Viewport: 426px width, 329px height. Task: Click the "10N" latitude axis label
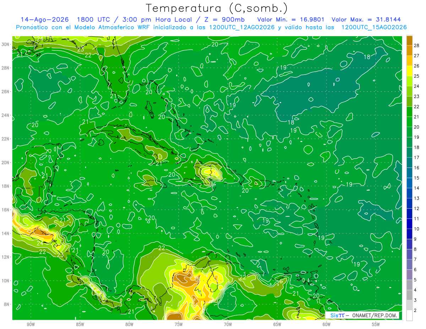pyautogui.click(x=5, y=280)
